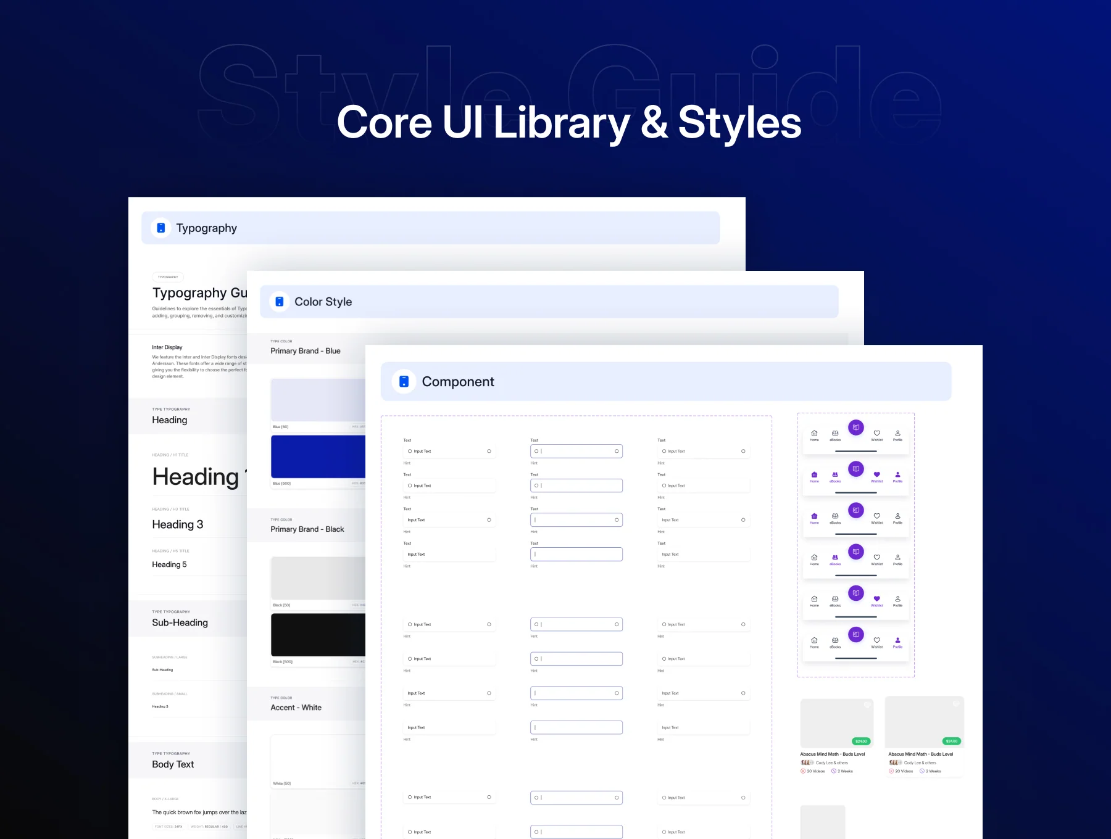Select the Black [500] dark swatch
The height and width of the screenshot is (839, 1111).
pyautogui.click(x=318, y=635)
